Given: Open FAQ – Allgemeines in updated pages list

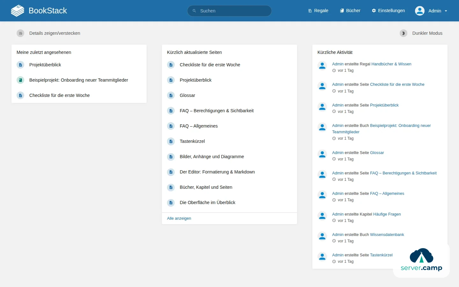Looking at the screenshot, I should [199, 126].
